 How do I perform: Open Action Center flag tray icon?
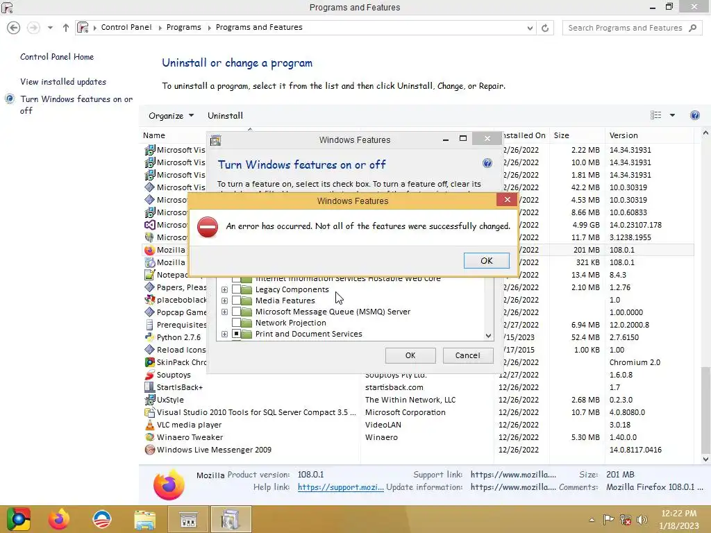[608, 520]
